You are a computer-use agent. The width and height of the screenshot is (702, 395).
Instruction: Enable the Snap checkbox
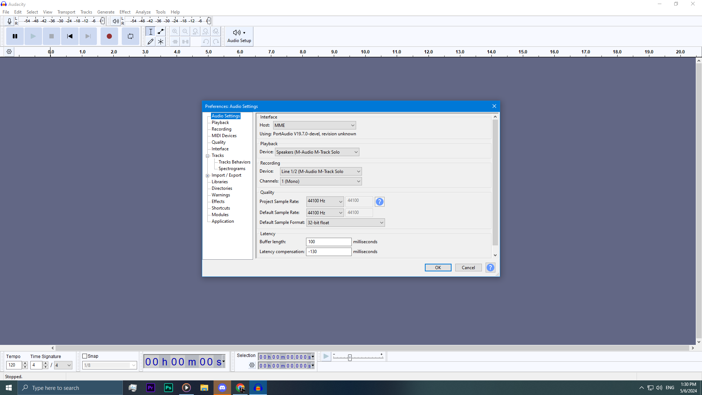85,356
